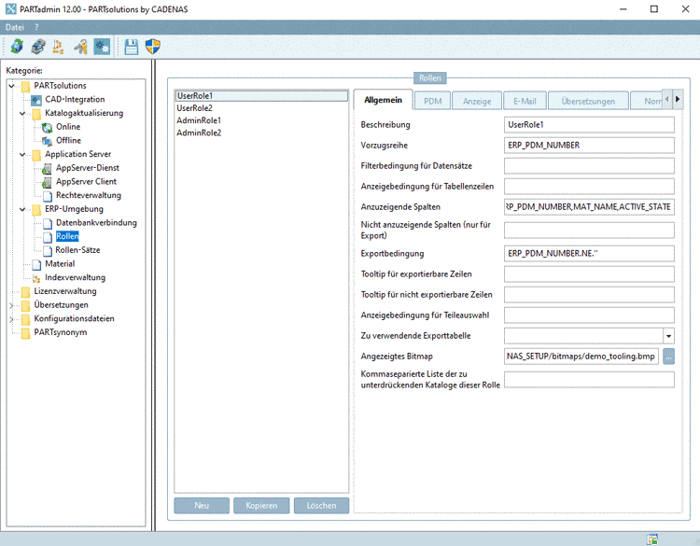700x546 pixels.
Task: Click the Offline computer icon in tree
Action: pyautogui.click(x=47, y=141)
